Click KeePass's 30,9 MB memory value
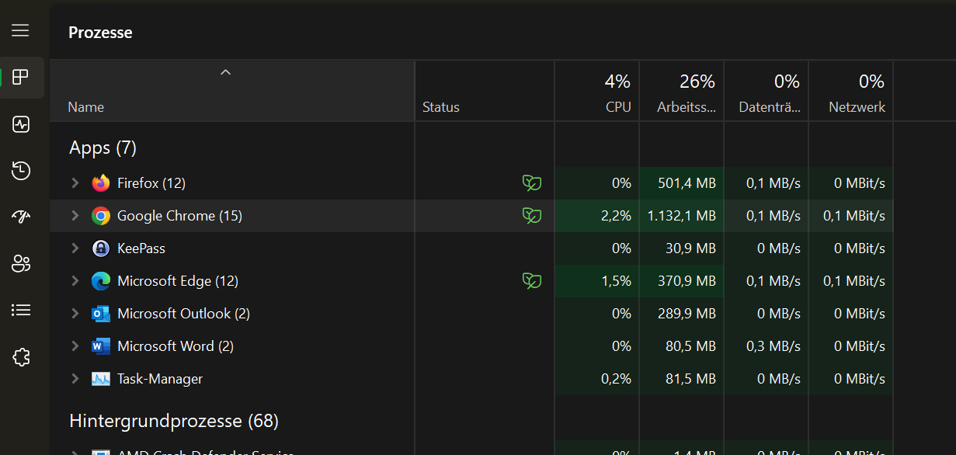Screen dimensions: 956x455 [x=690, y=248]
